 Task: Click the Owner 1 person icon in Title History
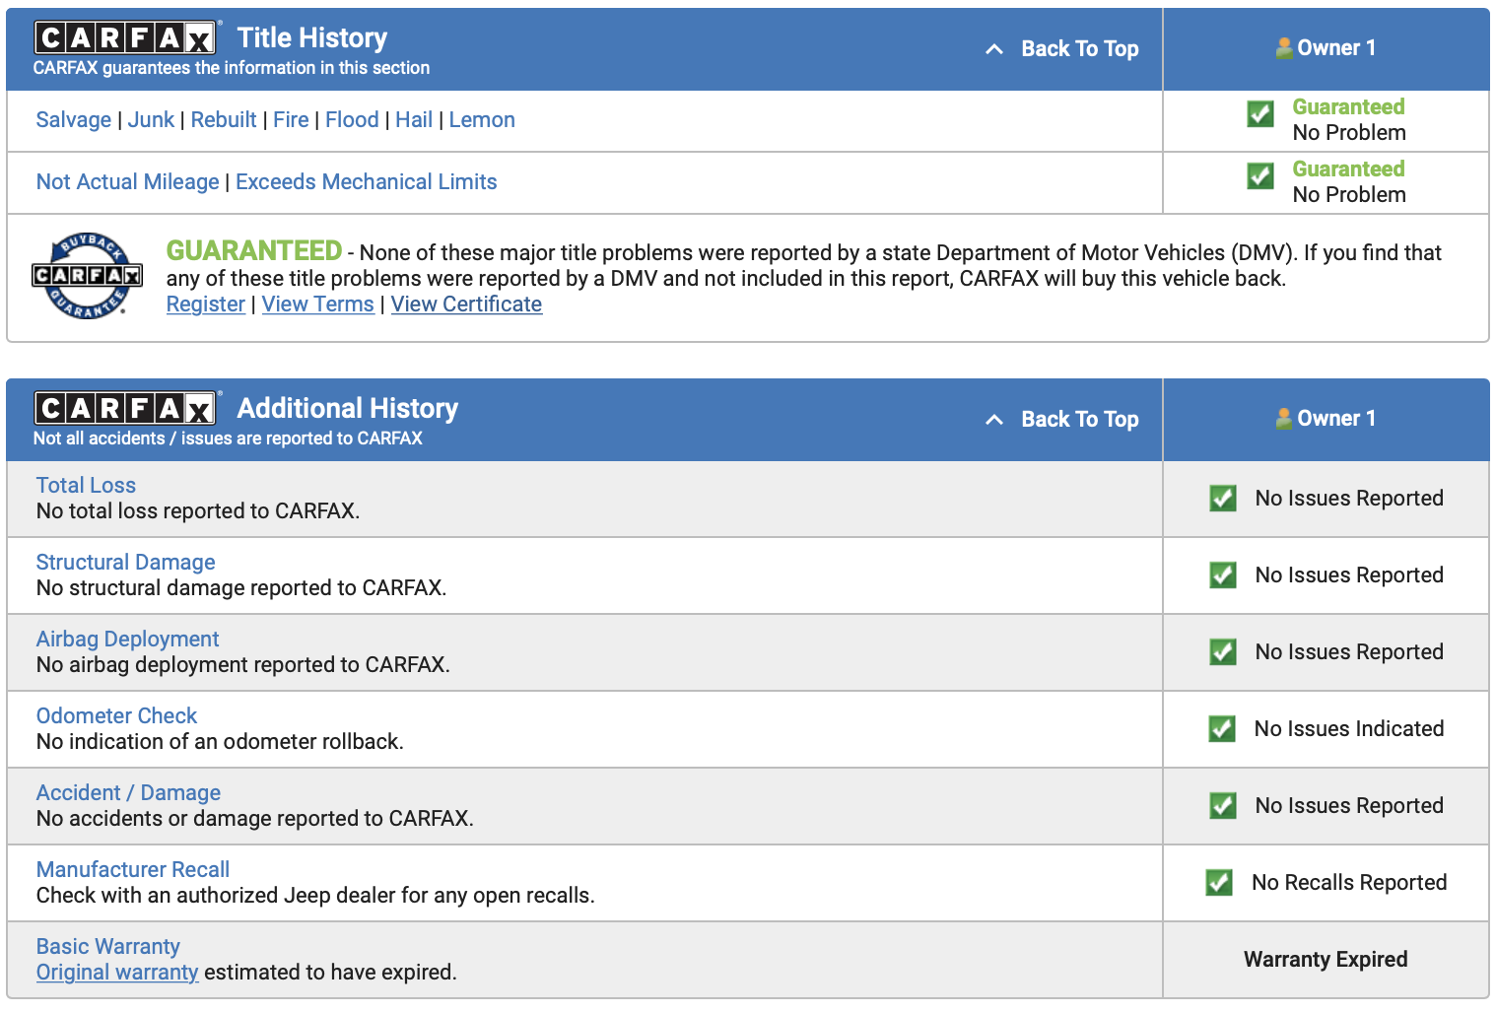1284,48
